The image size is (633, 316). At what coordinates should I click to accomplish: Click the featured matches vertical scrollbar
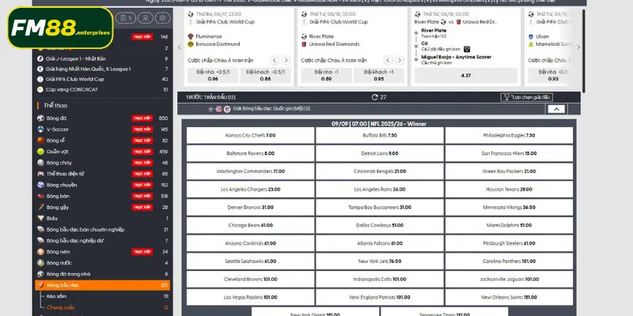click(583, 51)
